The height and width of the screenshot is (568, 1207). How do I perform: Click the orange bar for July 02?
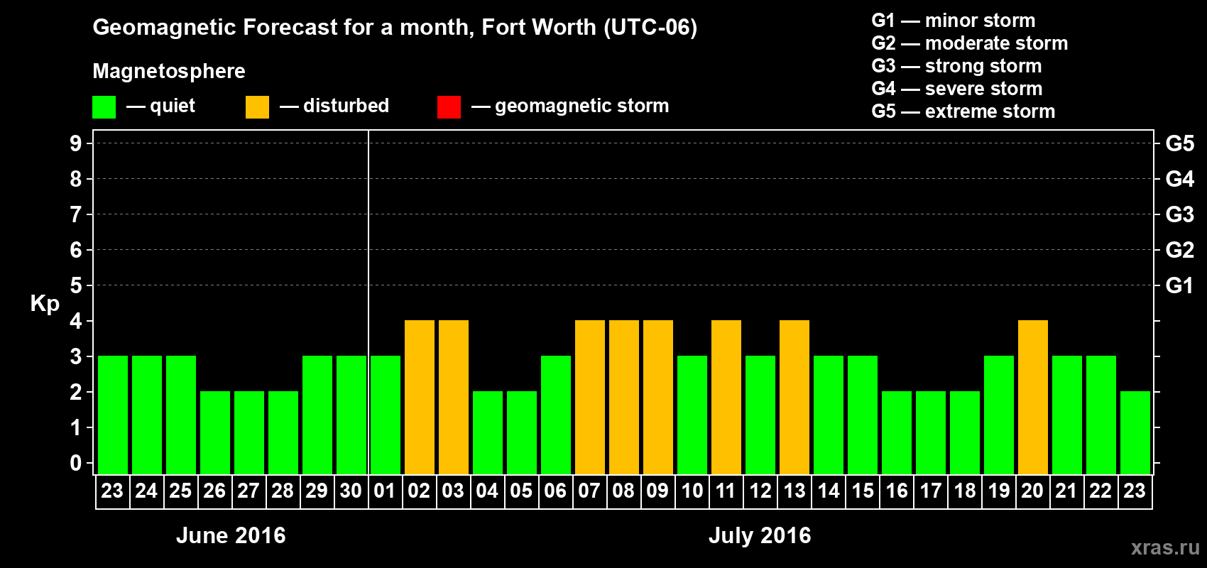click(420, 397)
